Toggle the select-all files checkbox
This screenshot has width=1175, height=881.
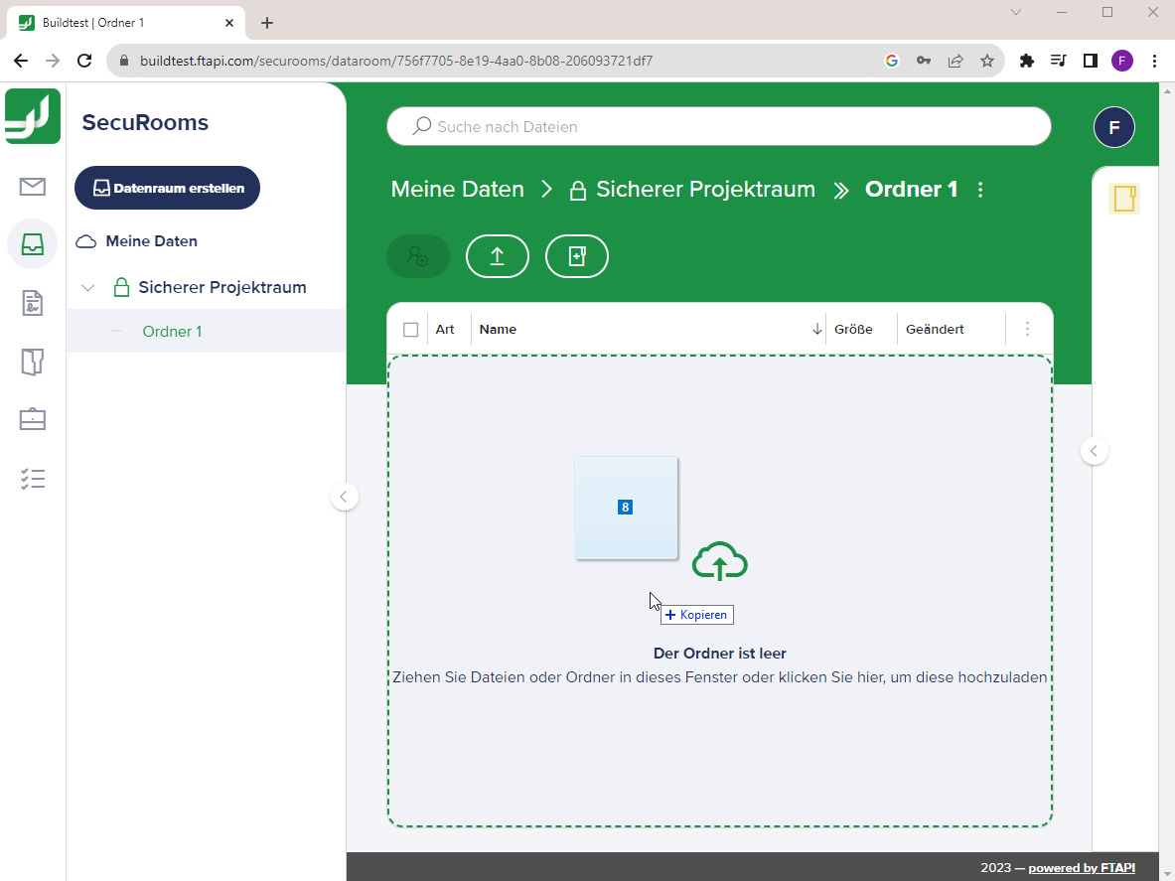410,329
